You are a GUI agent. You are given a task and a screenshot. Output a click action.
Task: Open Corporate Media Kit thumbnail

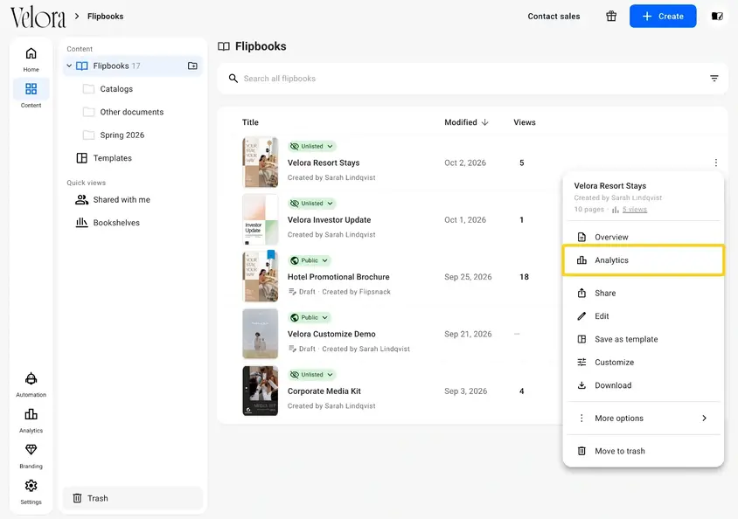[x=261, y=391]
